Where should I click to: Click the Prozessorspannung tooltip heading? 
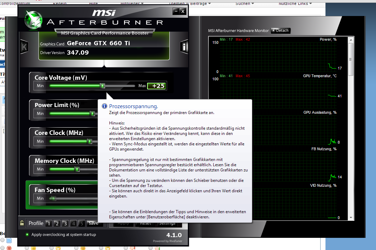click(x=133, y=106)
